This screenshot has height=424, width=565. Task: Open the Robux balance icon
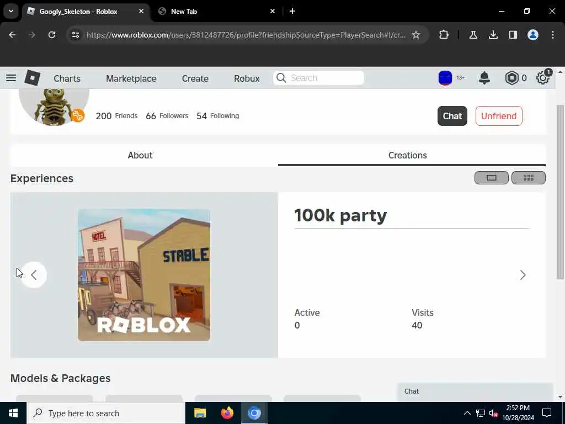pyautogui.click(x=511, y=78)
